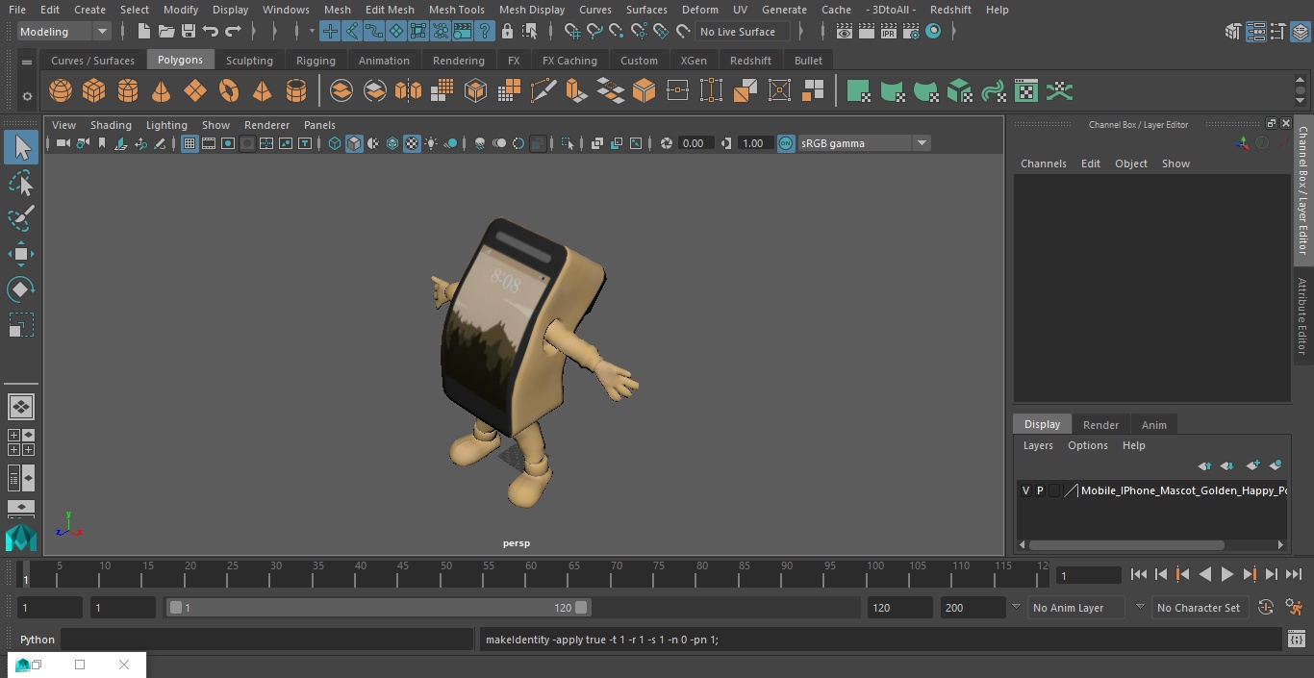
Task: Open the Attribute Editor side tab
Action: pos(1302,316)
